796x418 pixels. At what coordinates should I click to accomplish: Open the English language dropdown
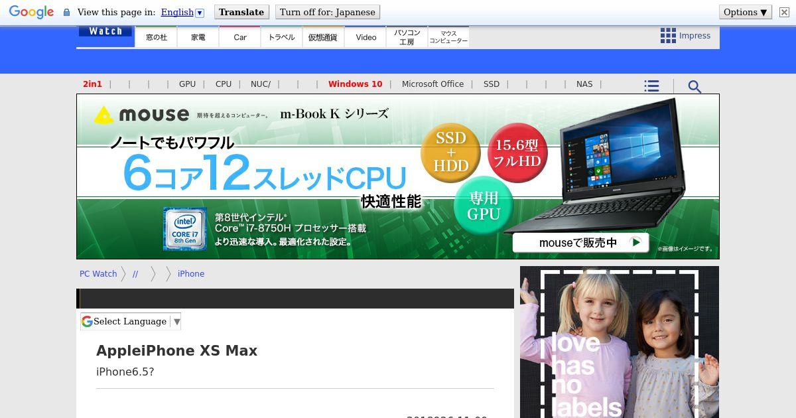point(182,12)
